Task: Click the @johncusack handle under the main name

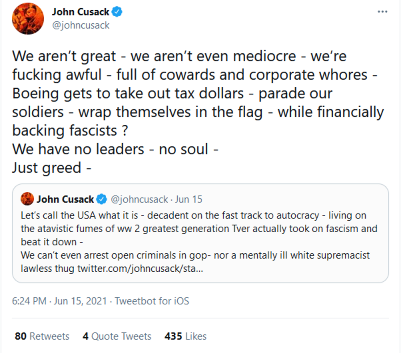Action: pyautogui.click(x=81, y=25)
